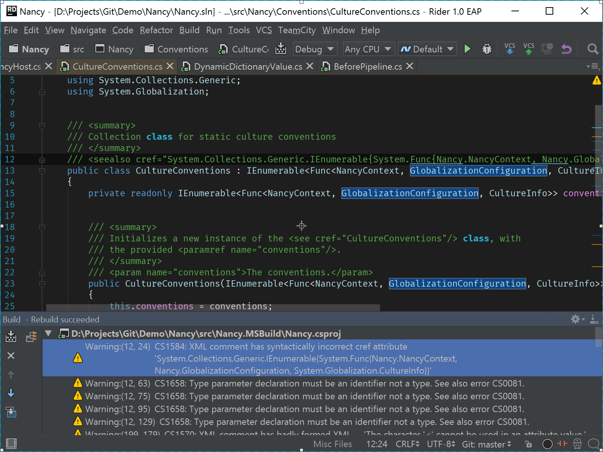Collapse the summary comment fold at line 9

42,125
